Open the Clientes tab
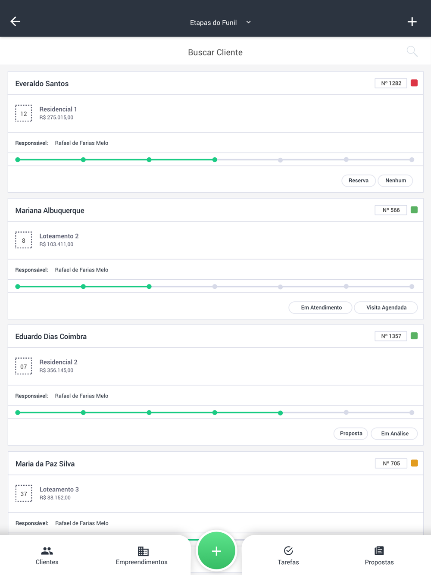431x575 pixels. pos(47,556)
